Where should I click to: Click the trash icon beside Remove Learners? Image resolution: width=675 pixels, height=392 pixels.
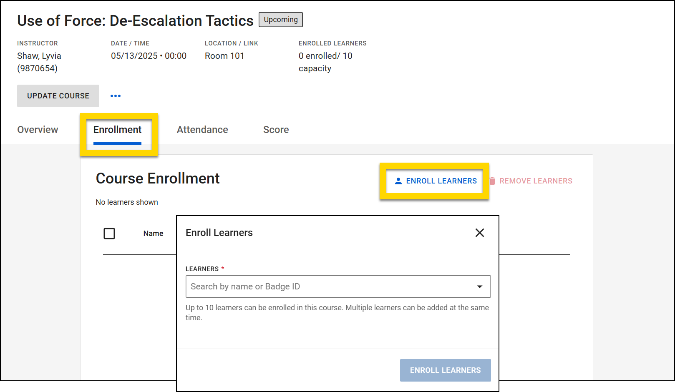click(492, 181)
